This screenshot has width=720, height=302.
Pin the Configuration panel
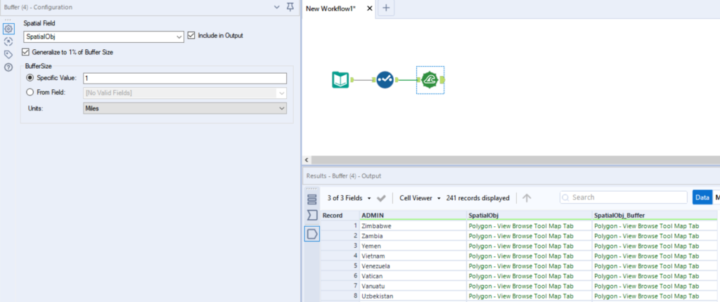click(x=290, y=7)
